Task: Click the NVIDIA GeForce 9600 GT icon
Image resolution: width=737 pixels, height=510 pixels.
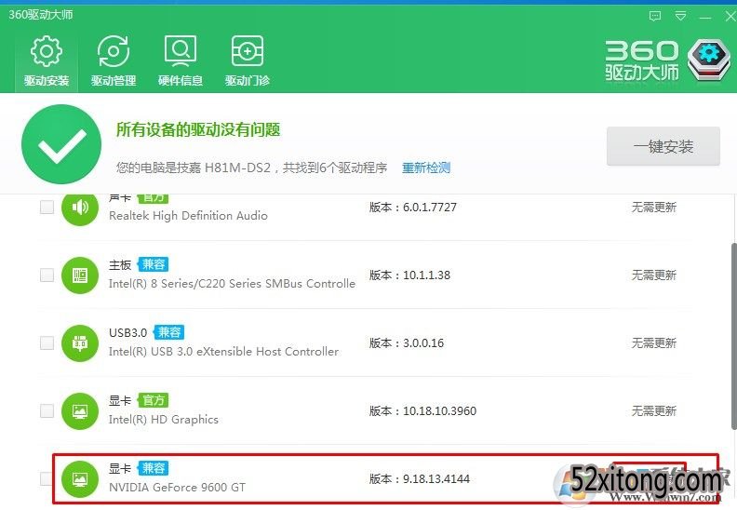Action: click(80, 479)
